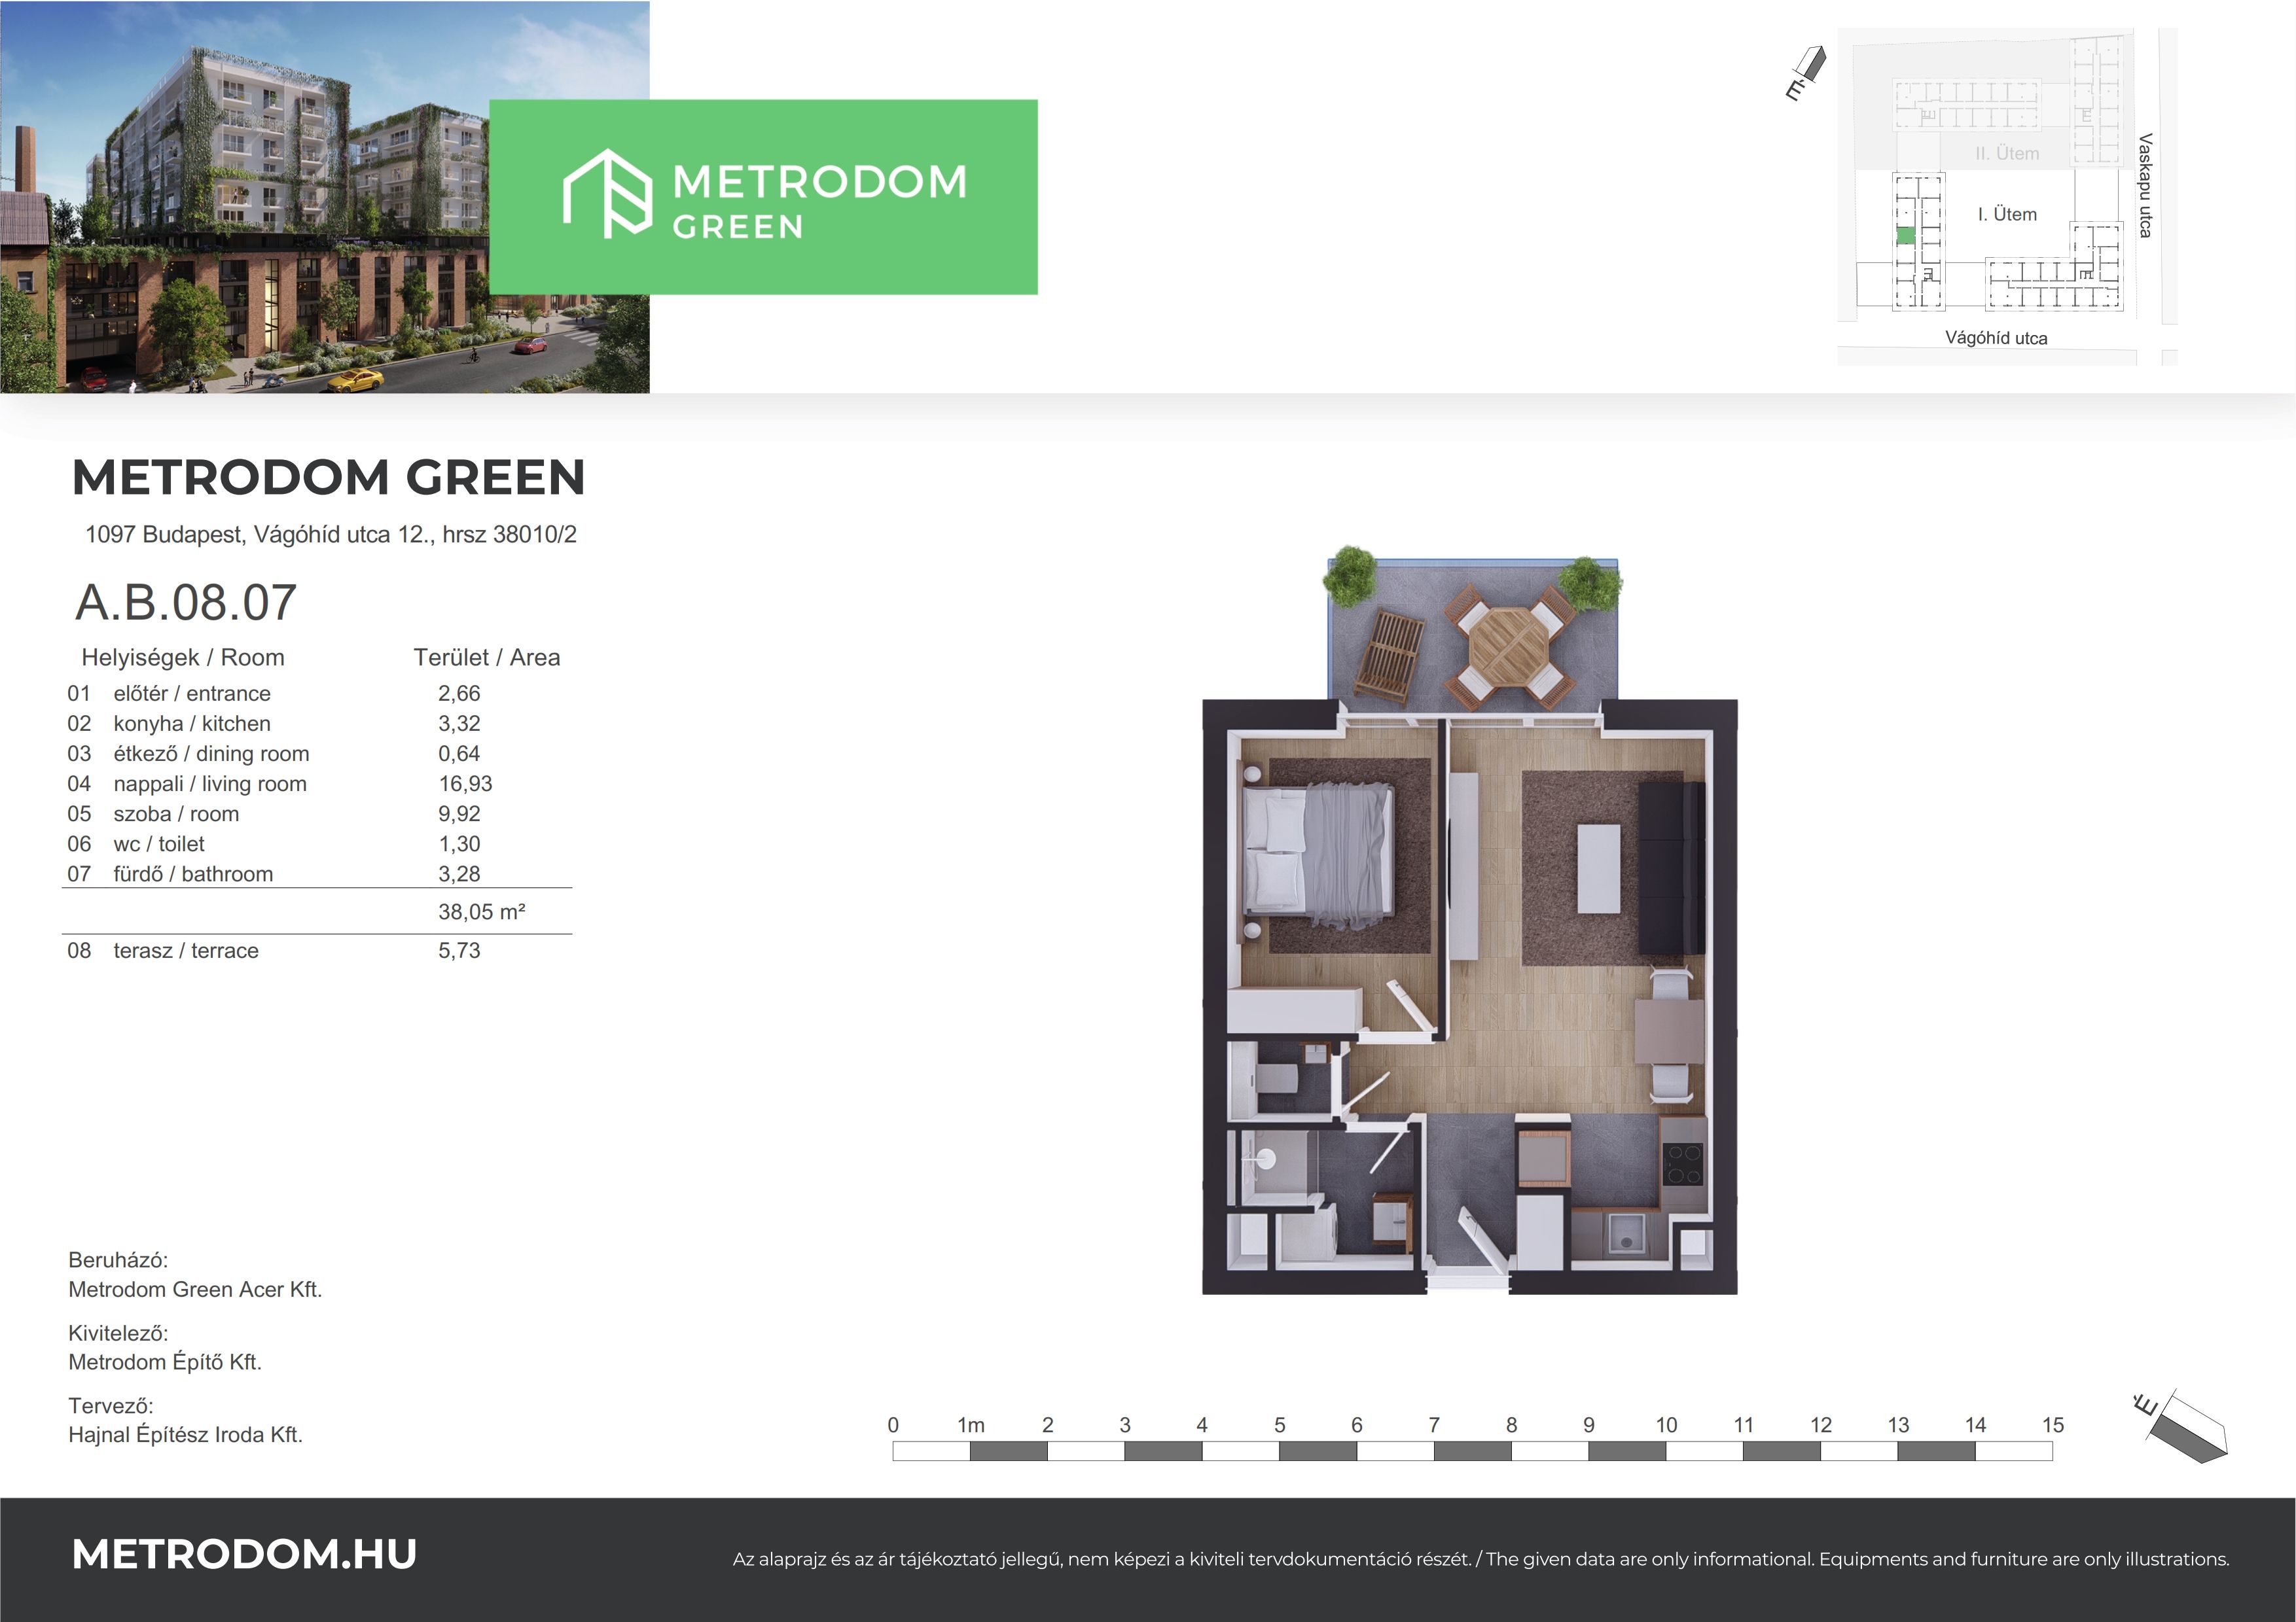
Task: Select the apartment code A.B.08.07
Action: 186,603
